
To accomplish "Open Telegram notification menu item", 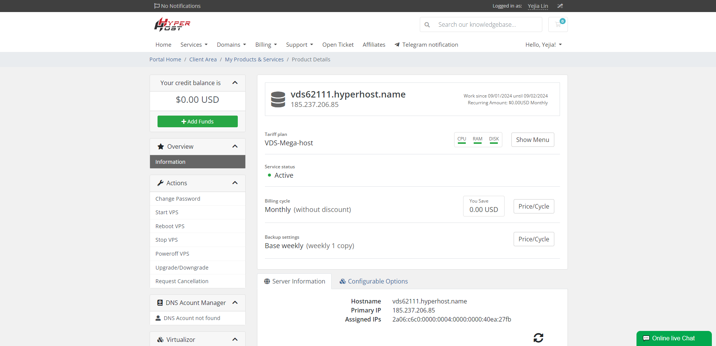I will [x=426, y=45].
